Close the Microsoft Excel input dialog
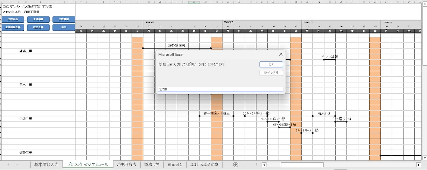This screenshot has width=427, height=170. coord(281,54)
